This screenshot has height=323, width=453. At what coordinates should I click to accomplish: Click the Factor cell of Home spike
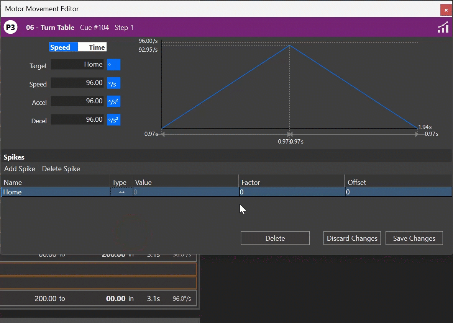pos(292,192)
